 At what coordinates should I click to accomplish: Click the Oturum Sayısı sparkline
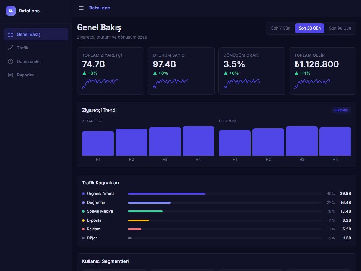[x=171, y=84]
